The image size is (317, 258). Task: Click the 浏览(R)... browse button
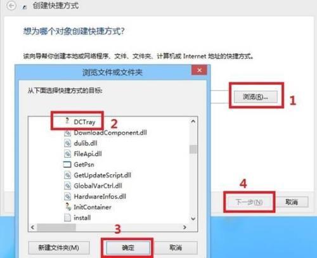[256, 97]
